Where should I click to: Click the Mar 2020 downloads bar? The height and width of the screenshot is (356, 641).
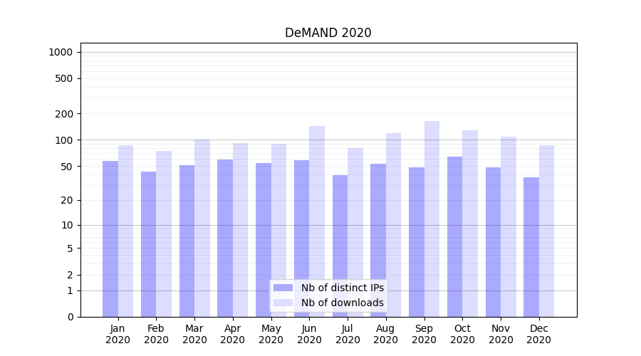pyautogui.click(x=202, y=228)
